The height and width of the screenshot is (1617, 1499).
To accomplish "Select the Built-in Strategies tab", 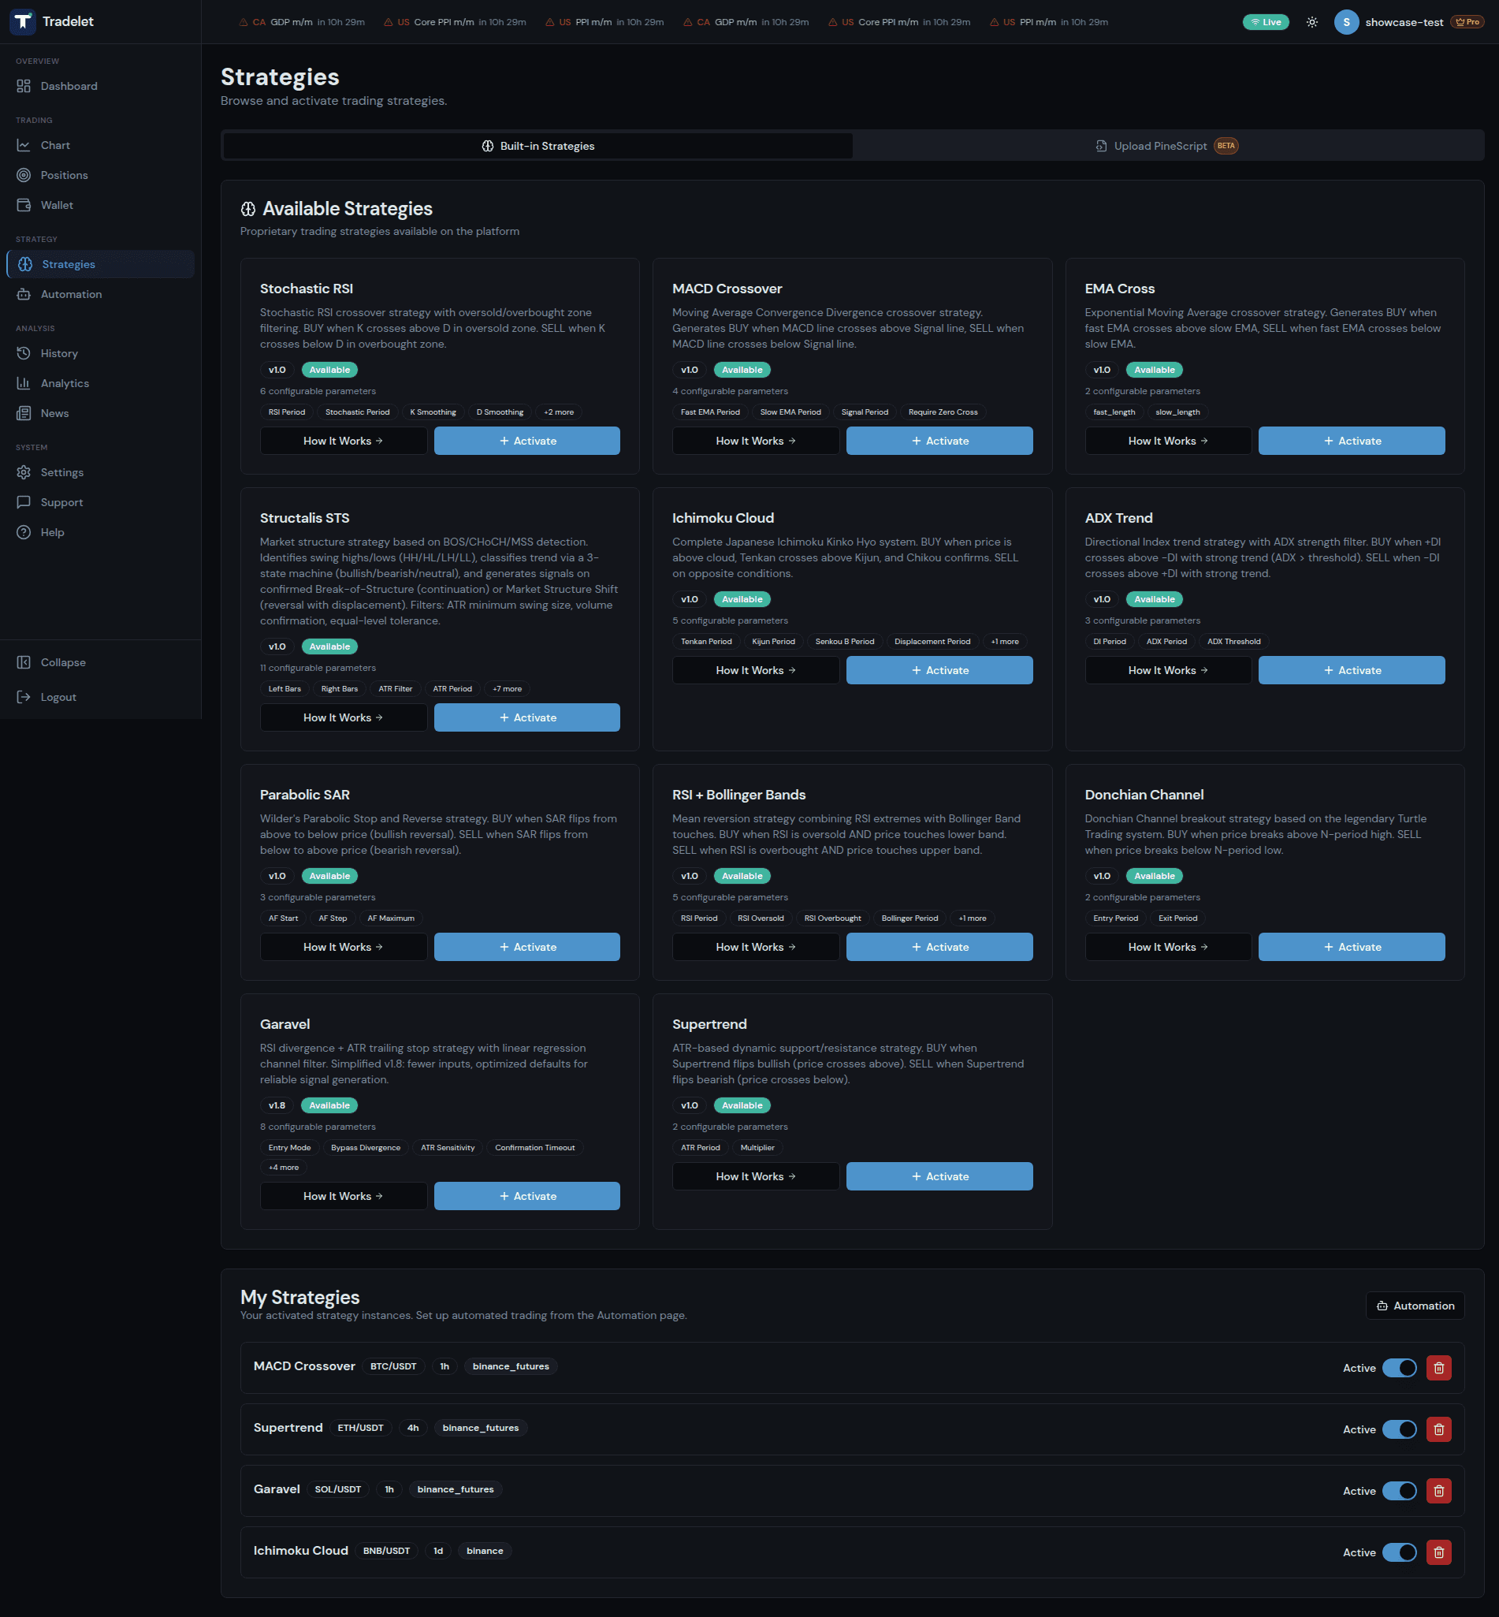I will click(537, 146).
